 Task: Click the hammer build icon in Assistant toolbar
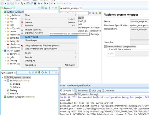coord(39,72)
